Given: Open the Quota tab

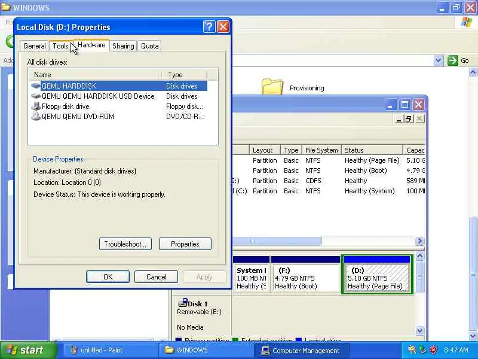Looking at the screenshot, I should (149, 46).
